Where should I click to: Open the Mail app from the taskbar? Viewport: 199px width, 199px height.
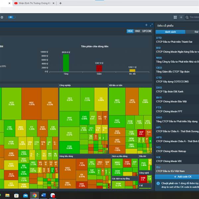pyautogui.click(x=26, y=195)
